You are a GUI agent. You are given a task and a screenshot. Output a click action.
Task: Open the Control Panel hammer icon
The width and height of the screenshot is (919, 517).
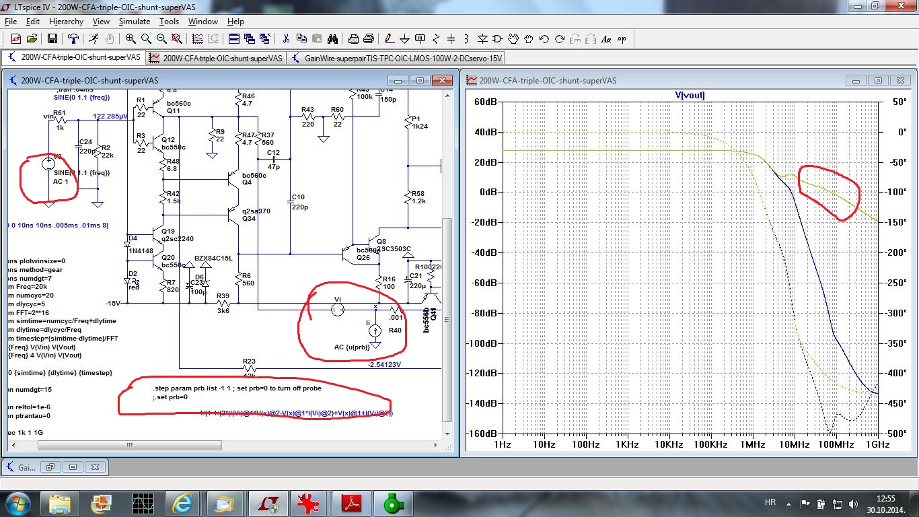(x=73, y=38)
